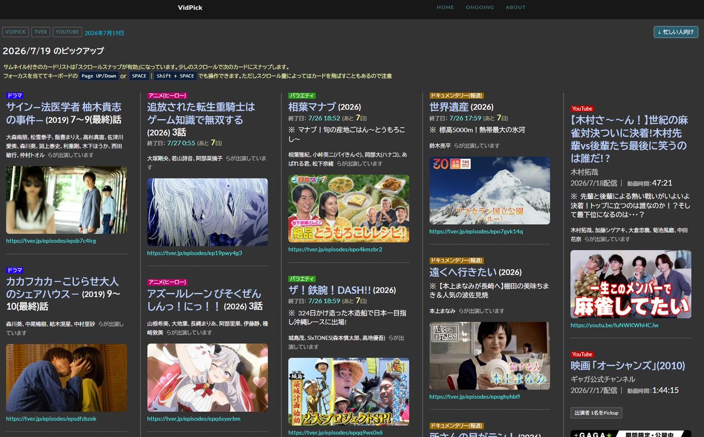Viewport: 704px width, 437px height.
Task: Click 鈴木亮平 cast name under 世界遺産
Action: [x=440, y=145]
